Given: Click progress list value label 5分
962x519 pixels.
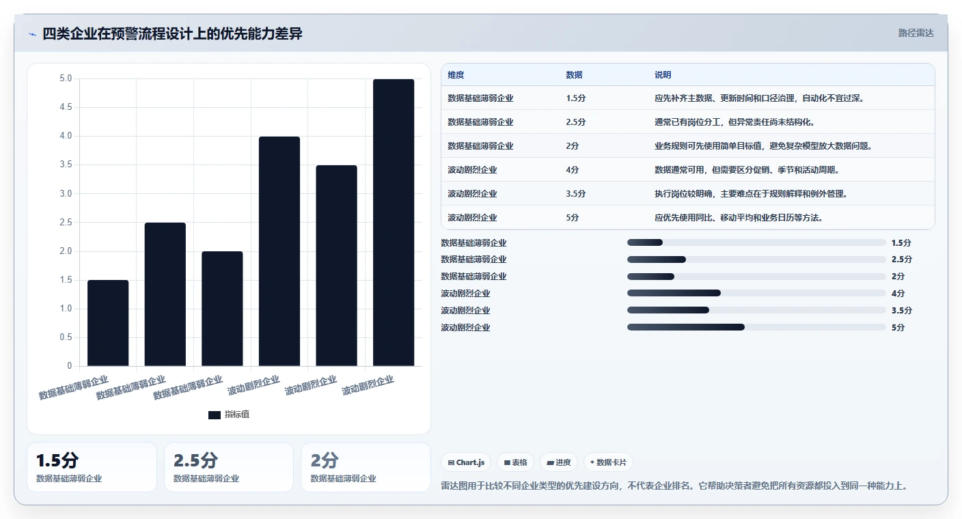Looking at the screenshot, I should click(898, 328).
